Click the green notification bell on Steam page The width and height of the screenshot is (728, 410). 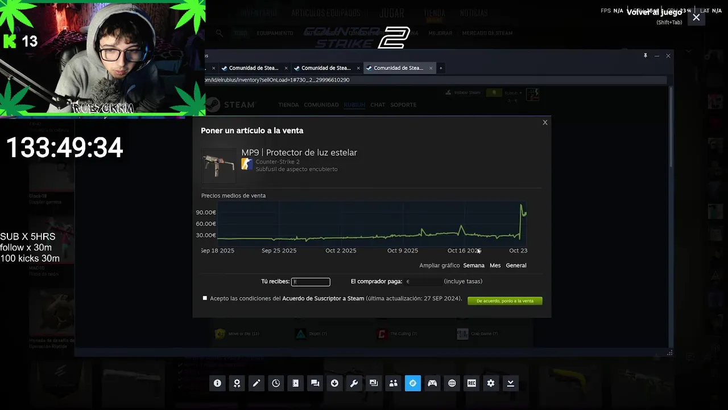pos(494,93)
